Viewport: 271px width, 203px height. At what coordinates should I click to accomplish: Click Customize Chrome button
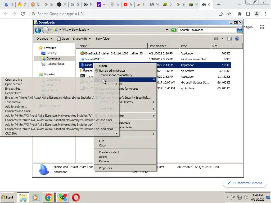click(245, 183)
